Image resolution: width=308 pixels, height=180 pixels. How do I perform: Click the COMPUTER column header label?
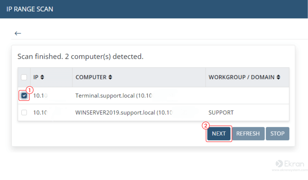[91, 77]
